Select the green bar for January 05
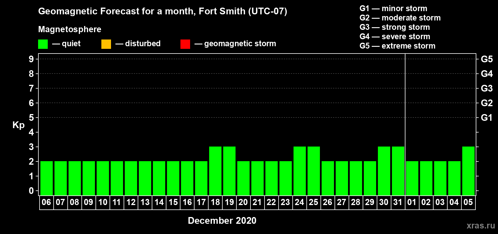Screen dimensions: 498x234 tap(468, 171)
